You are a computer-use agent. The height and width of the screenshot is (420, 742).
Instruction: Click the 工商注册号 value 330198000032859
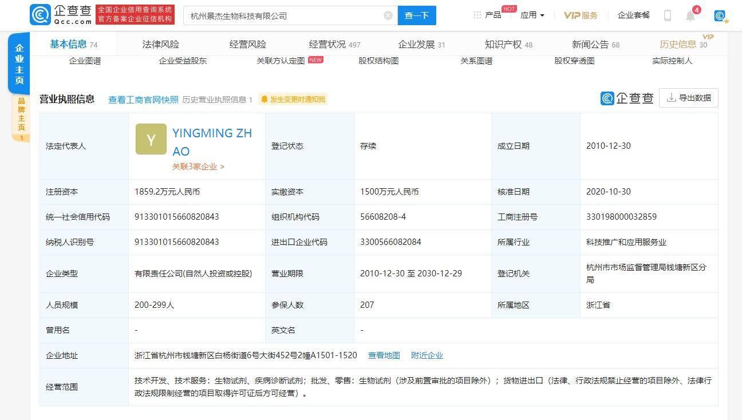click(x=621, y=217)
